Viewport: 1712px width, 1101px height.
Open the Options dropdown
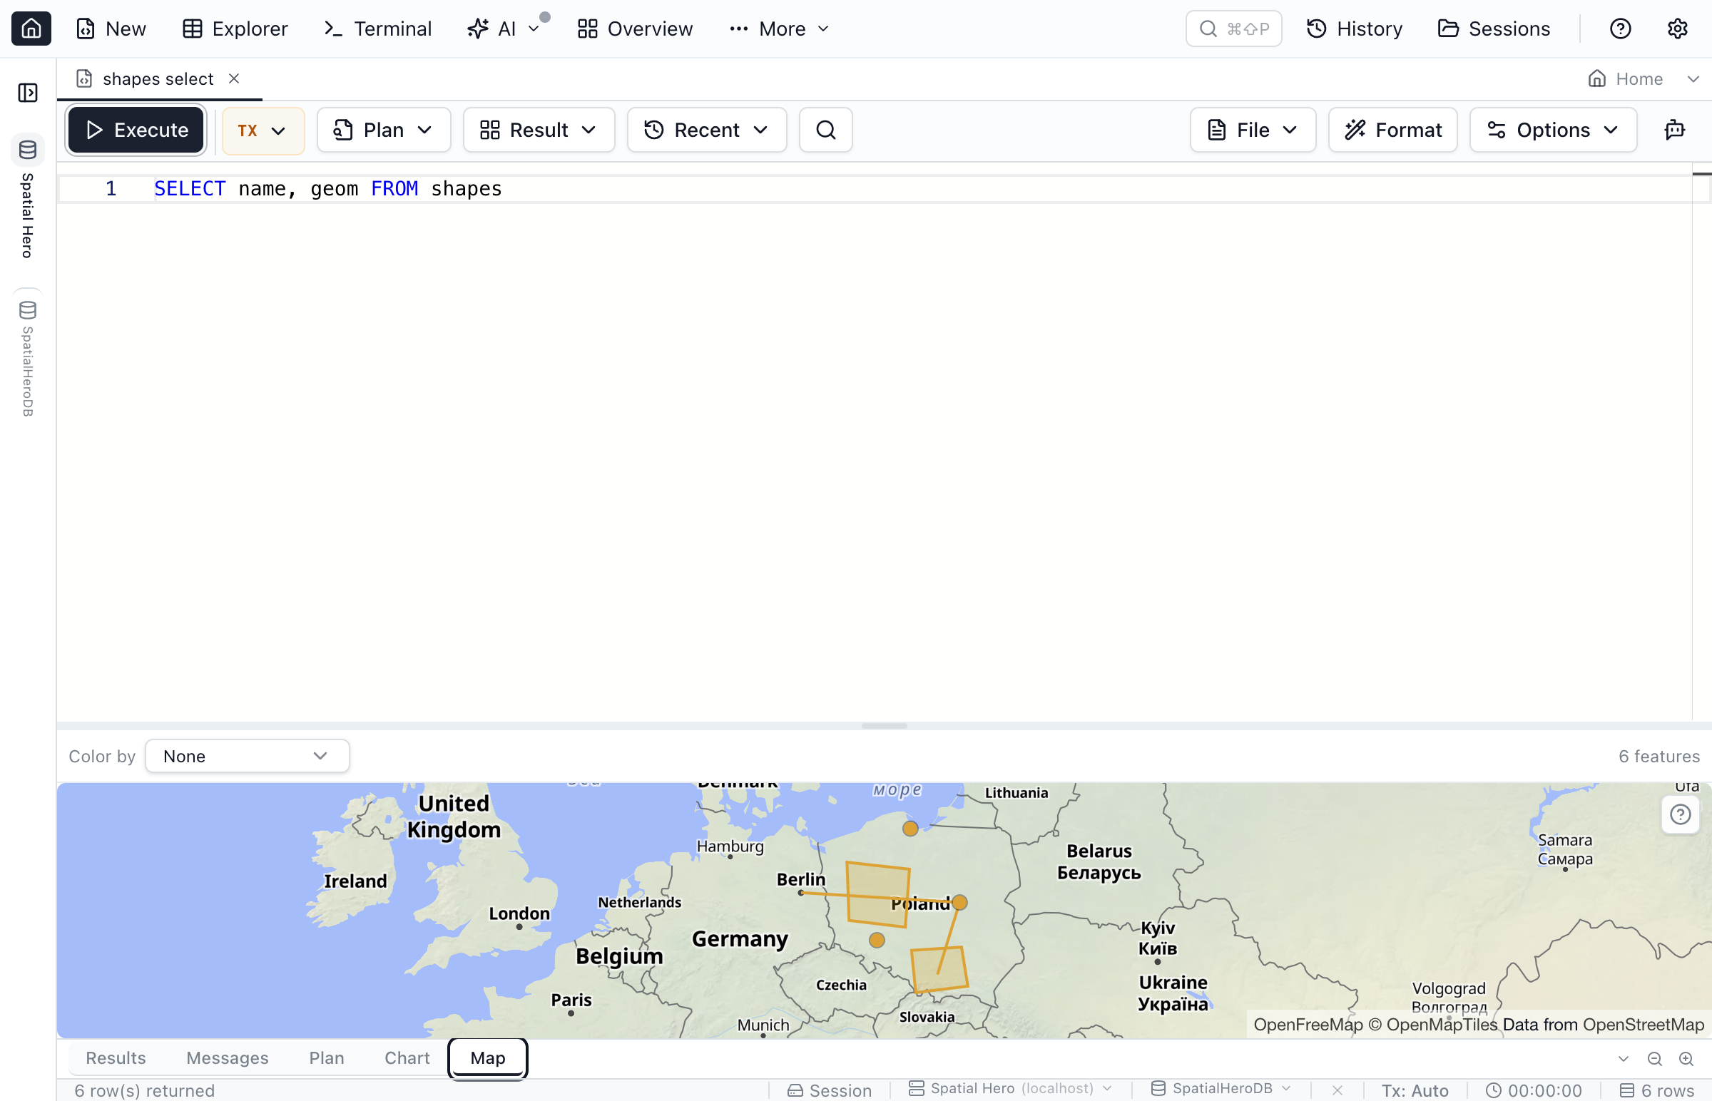coord(1552,130)
